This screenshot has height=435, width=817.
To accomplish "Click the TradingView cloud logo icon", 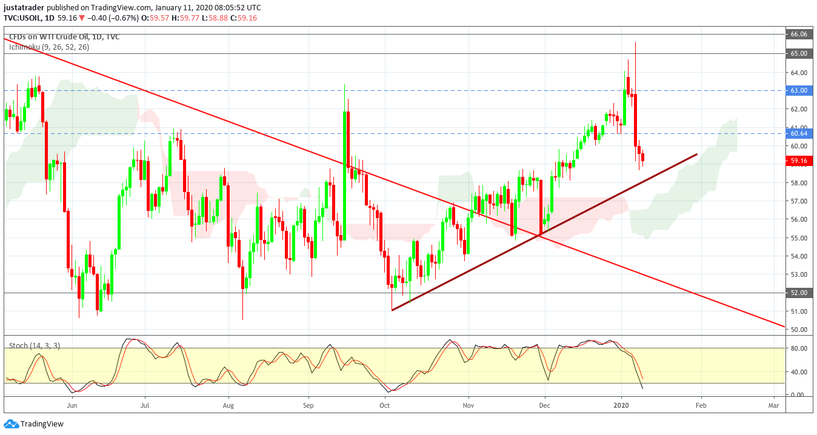I will click(11, 423).
